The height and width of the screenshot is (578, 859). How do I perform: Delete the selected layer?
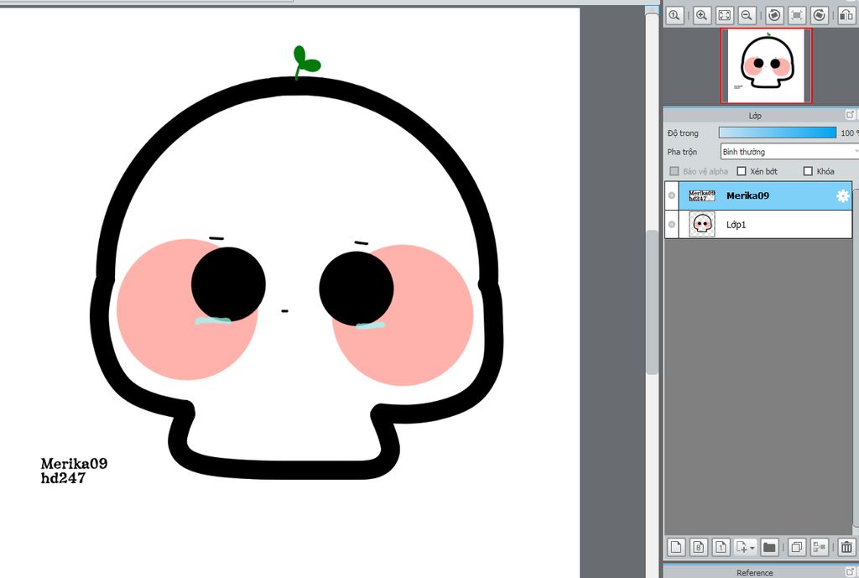click(x=846, y=547)
